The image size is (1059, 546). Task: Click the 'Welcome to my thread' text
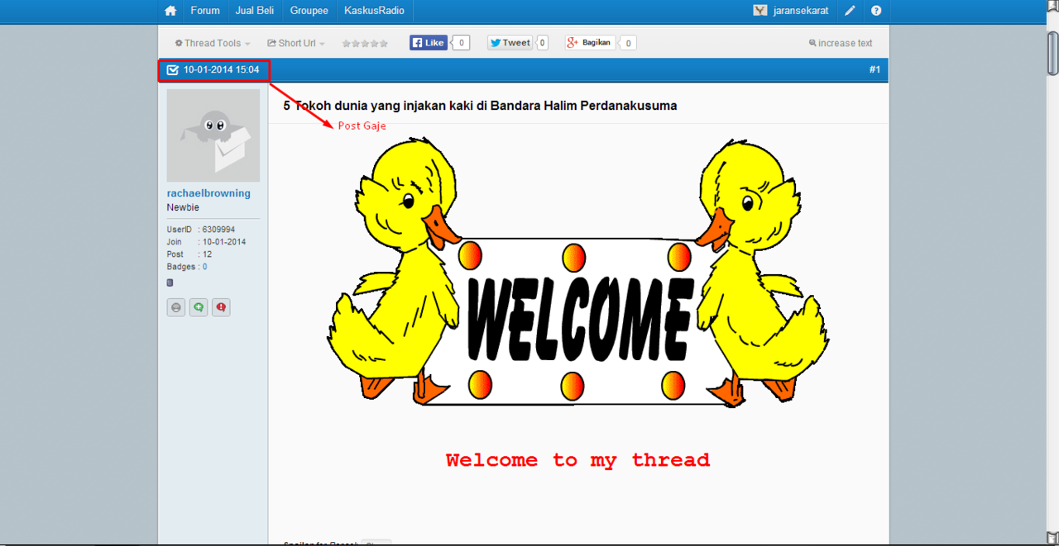click(577, 460)
